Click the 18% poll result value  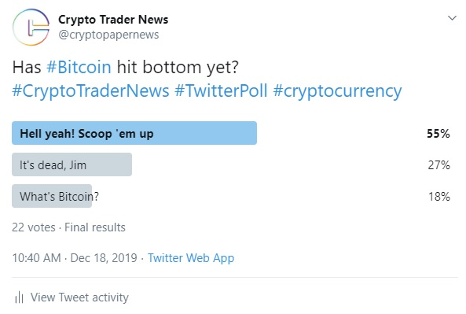pos(439,197)
